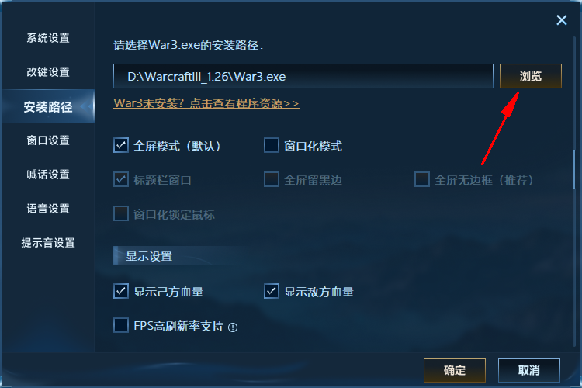The width and height of the screenshot is (582, 388).
Task: Open 系统设置 tab in sidebar
Action: 48,38
